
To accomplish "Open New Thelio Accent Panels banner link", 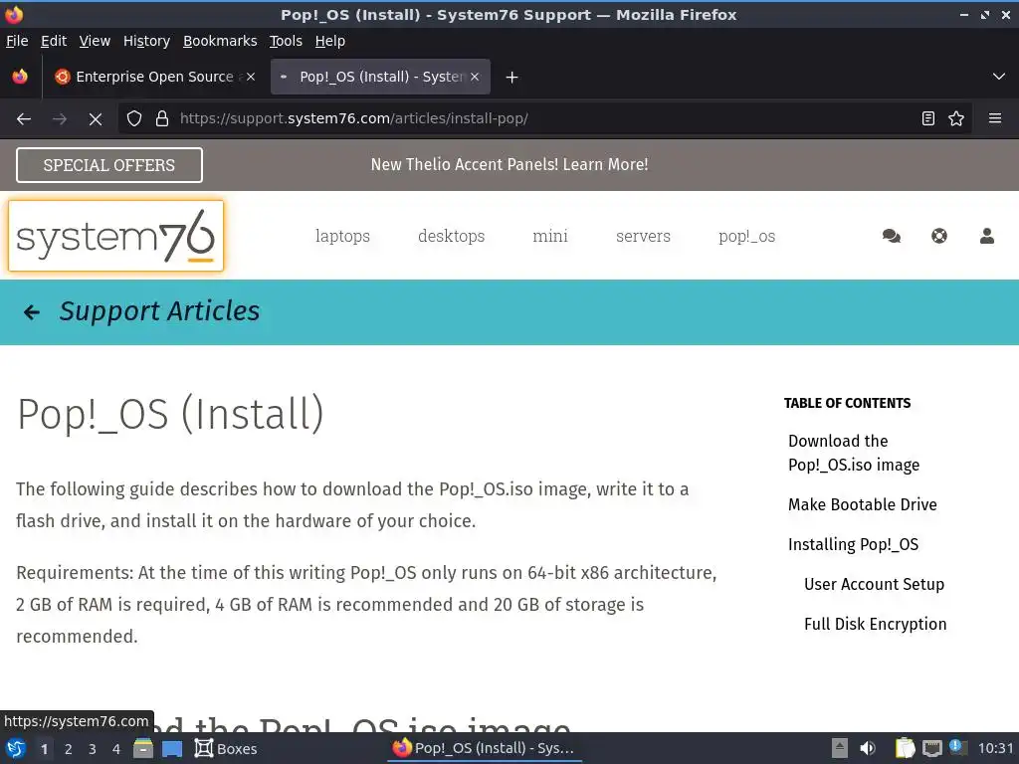I will click(509, 164).
